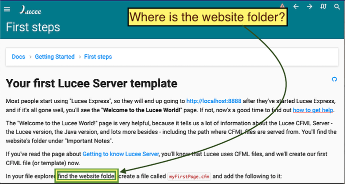Open the search magnifier icon
Screen dimensions: 345x184
pos(337,6)
